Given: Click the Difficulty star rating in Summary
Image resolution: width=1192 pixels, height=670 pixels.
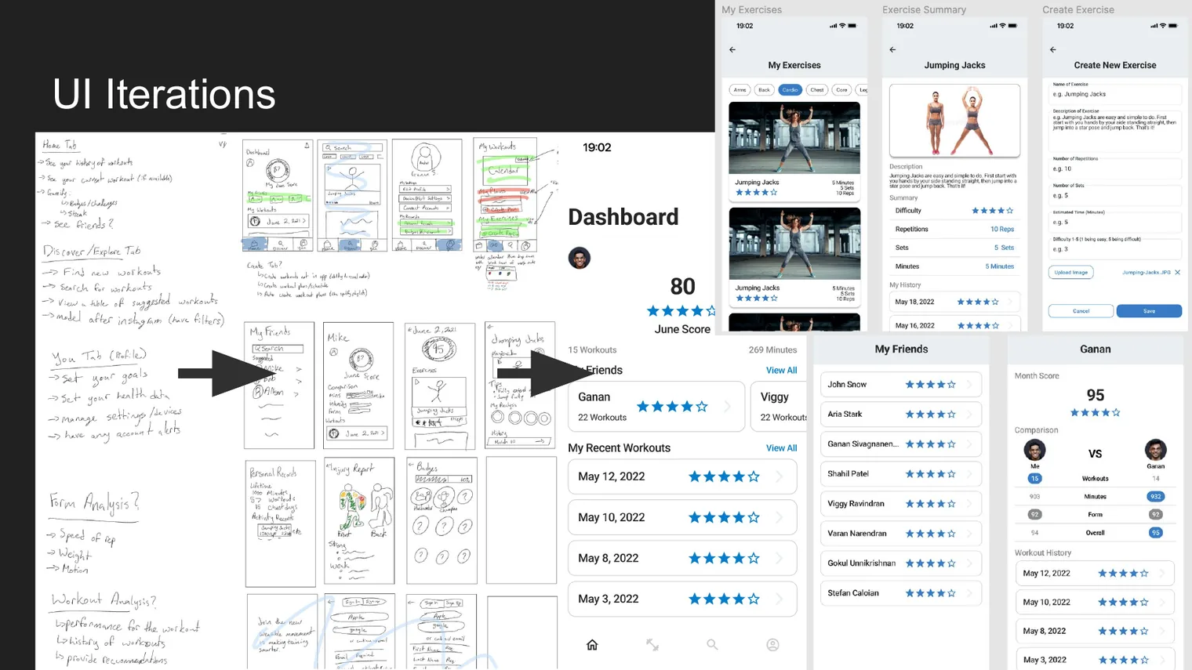Looking at the screenshot, I should (x=992, y=211).
